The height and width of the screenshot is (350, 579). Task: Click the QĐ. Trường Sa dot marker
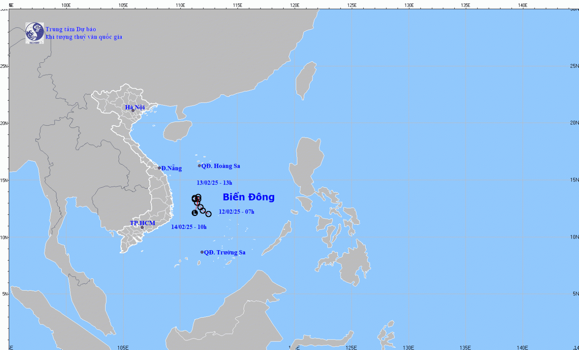click(202, 252)
